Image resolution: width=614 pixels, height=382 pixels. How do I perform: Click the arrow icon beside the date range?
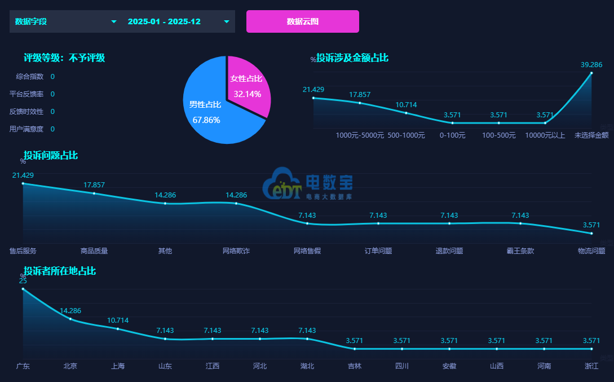(x=227, y=21)
